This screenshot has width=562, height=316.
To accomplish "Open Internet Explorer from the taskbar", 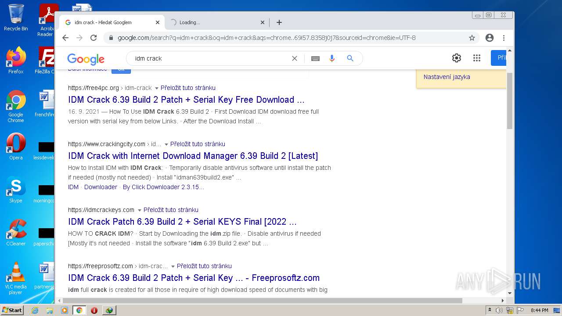I will (35, 310).
